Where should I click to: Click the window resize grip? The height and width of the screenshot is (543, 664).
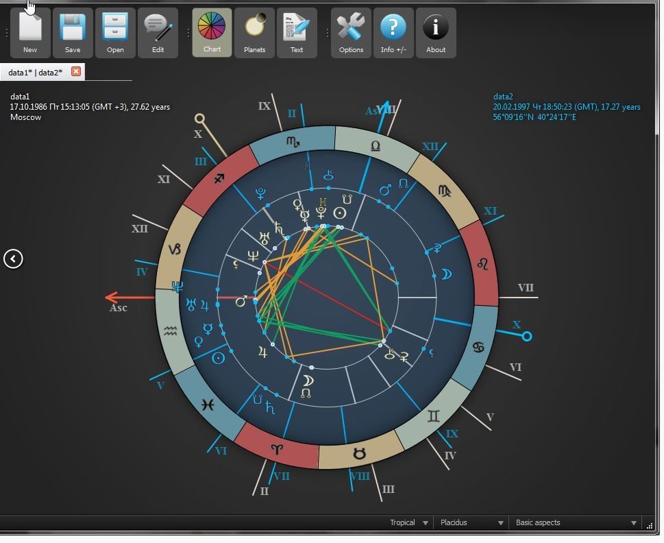point(650,527)
